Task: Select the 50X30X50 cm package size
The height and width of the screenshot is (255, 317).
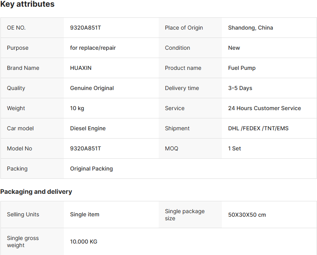Action: coord(247,215)
